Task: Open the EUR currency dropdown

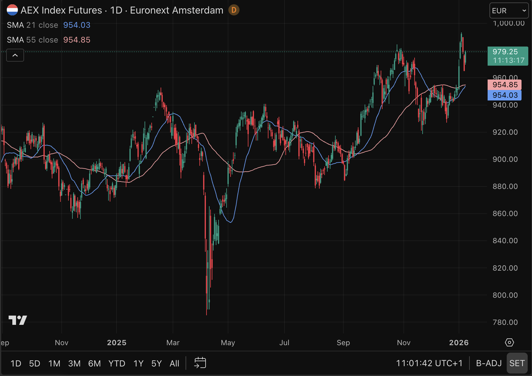Action: (x=509, y=11)
